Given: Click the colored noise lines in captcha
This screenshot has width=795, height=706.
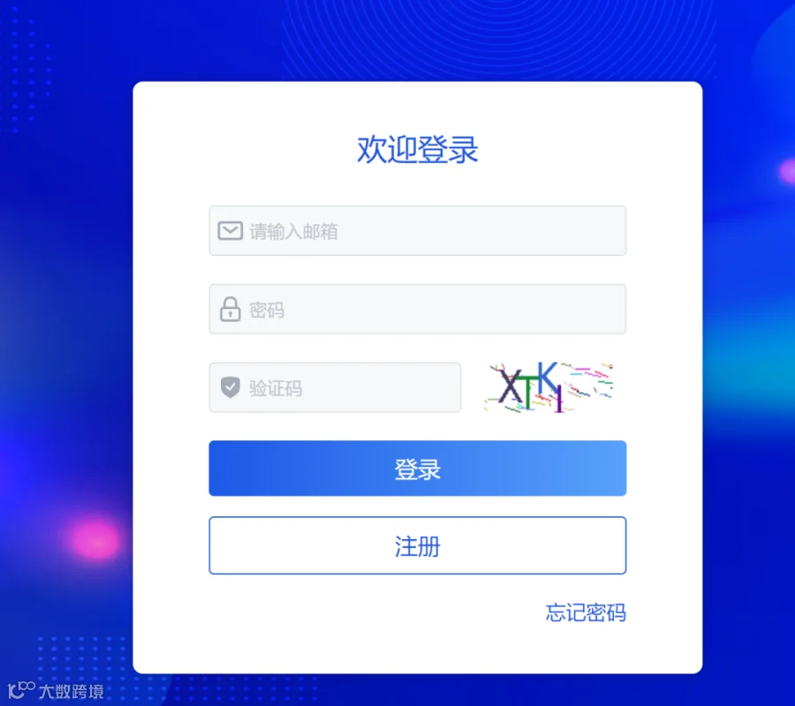Looking at the screenshot, I should point(591,379).
